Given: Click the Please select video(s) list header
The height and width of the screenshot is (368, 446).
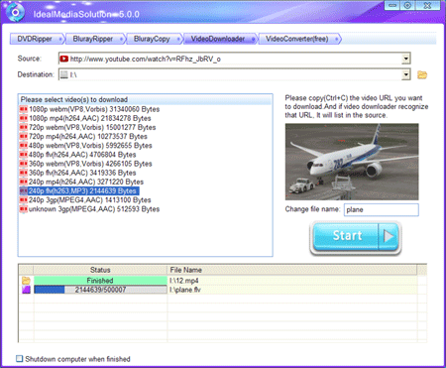Looking at the screenshot, I should pyautogui.click(x=146, y=99).
